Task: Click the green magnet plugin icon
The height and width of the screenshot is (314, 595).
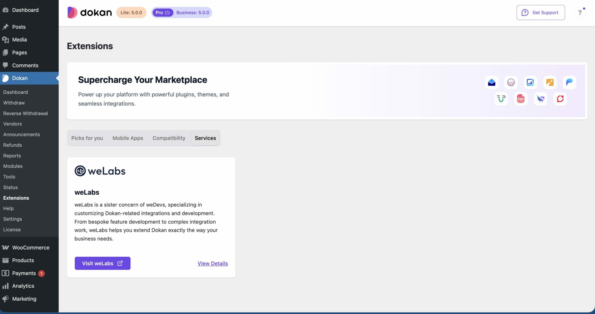Action: pyautogui.click(x=501, y=99)
